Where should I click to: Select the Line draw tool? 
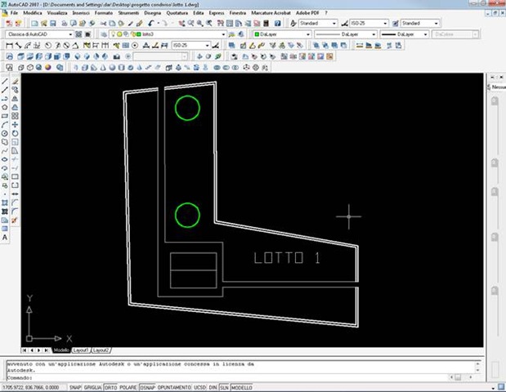[x=5, y=82]
